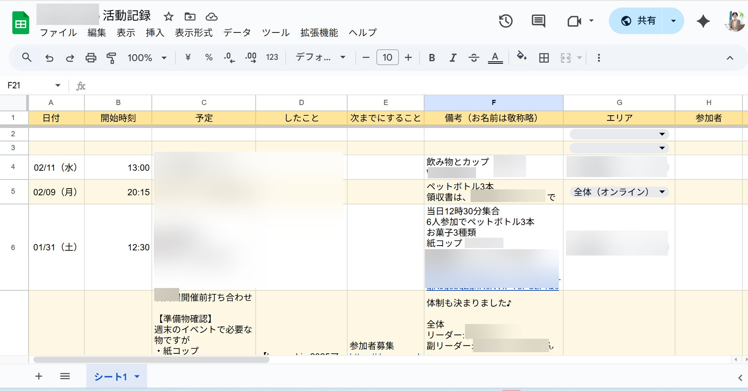Toggle bold formatting
The image size is (748, 391).
(x=432, y=58)
